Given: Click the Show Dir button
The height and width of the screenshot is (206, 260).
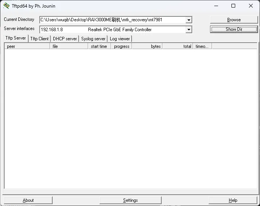Looking at the screenshot, I should point(234,29).
